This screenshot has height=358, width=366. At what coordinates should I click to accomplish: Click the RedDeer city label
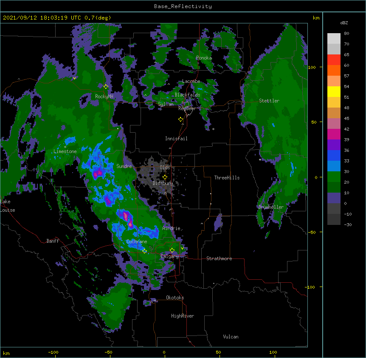pos(187,108)
